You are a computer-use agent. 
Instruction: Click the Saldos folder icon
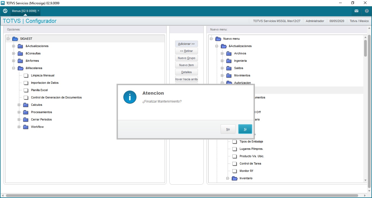(229, 68)
